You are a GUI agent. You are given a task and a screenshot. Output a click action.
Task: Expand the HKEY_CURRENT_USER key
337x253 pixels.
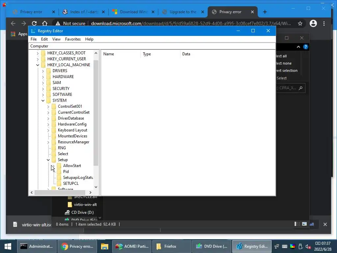point(38,59)
